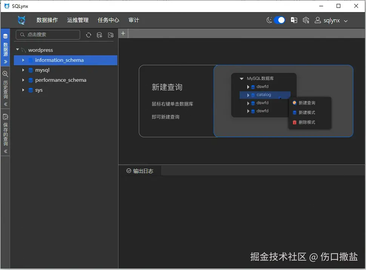Click the user avatar icon
The height and width of the screenshot is (270, 366).
(318, 20)
